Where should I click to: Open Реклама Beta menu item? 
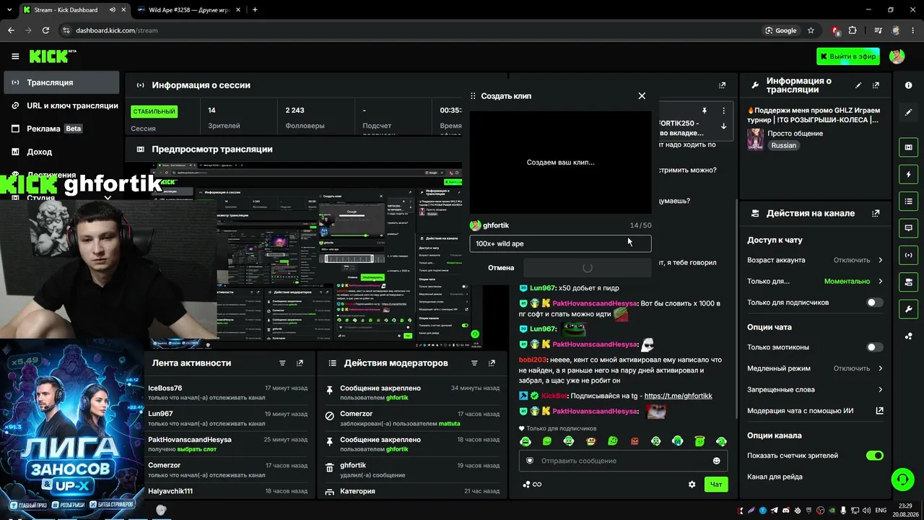point(61,129)
